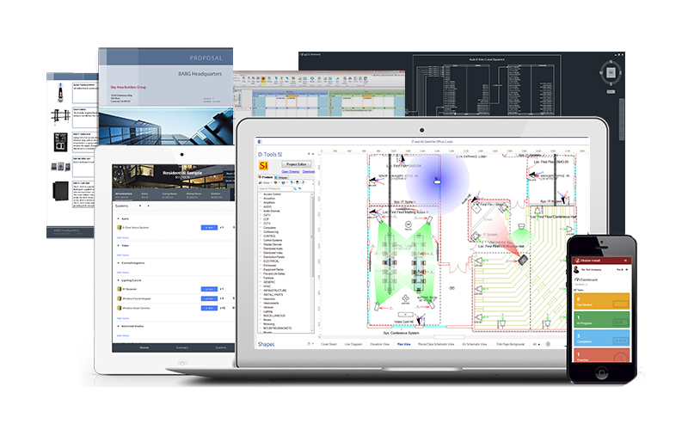Close the Residential Sample project on tablet
This screenshot has width=688, height=430.
119,174
